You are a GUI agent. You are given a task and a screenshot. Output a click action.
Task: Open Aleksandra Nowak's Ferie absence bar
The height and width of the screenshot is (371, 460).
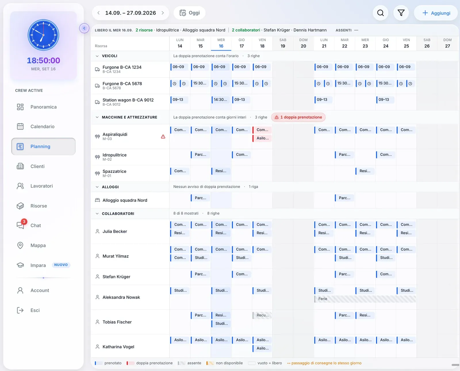coord(365,299)
